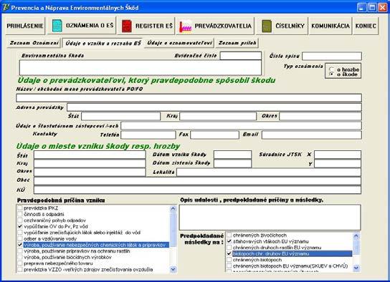The width and height of the screenshot is (390, 282).
Task: Click the miesto vzniku Štát field
Action: click(x=90, y=155)
